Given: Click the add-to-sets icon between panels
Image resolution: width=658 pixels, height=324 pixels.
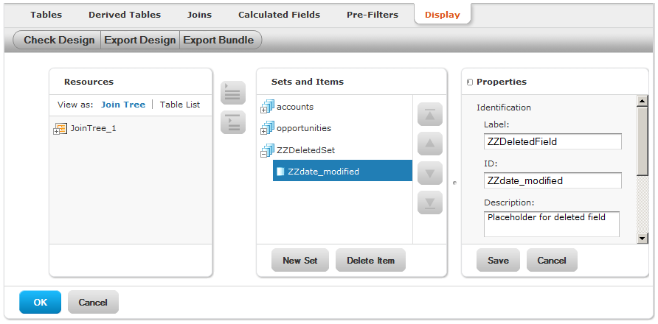Looking at the screenshot, I should click(233, 93).
